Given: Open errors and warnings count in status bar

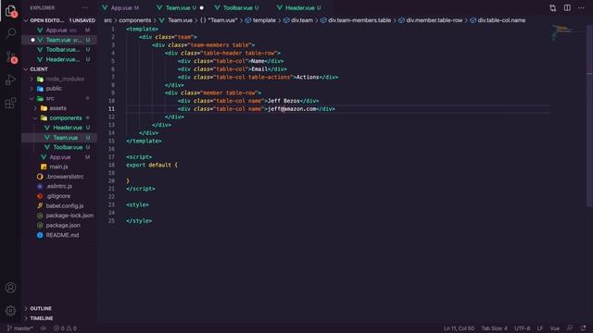Looking at the screenshot, I should pyautogui.click(x=65, y=328).
